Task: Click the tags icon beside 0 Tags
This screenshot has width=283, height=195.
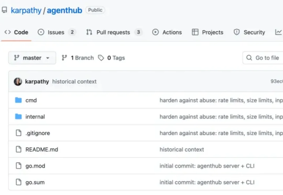Action: coord(101,58)
